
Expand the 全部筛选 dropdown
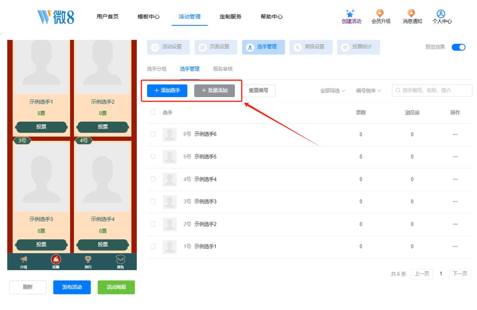(333, 91)
